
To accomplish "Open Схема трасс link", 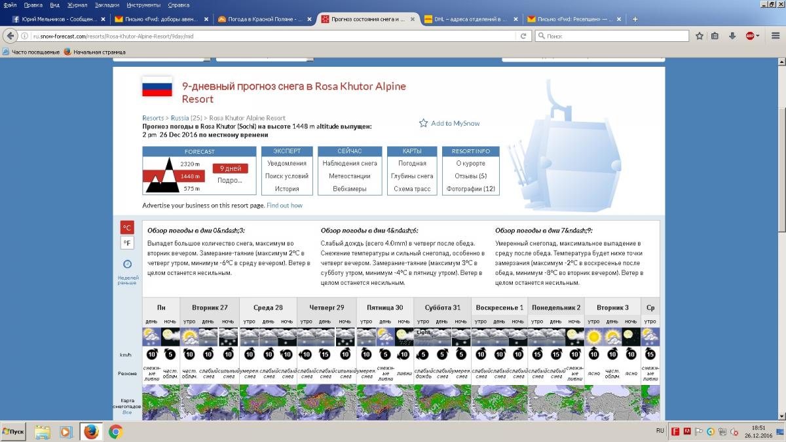I will 412,189.
